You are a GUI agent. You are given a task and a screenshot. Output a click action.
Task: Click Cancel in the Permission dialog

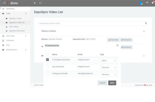(102, 83)
